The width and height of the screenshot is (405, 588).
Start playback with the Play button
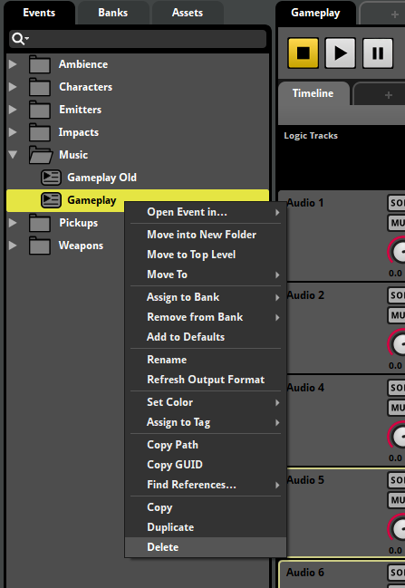pos(340,53)
